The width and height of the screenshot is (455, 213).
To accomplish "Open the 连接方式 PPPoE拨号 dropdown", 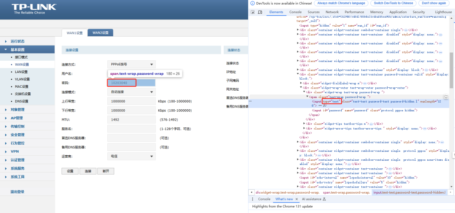I will coord(131,65).
